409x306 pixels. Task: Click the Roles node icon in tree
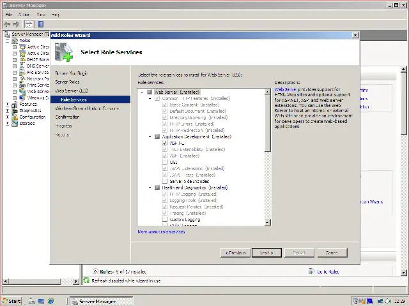pyautogui.click(x=15, y=40)
